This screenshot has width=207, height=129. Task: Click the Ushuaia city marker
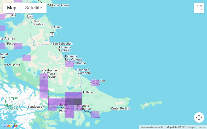[x=55, y=105]
